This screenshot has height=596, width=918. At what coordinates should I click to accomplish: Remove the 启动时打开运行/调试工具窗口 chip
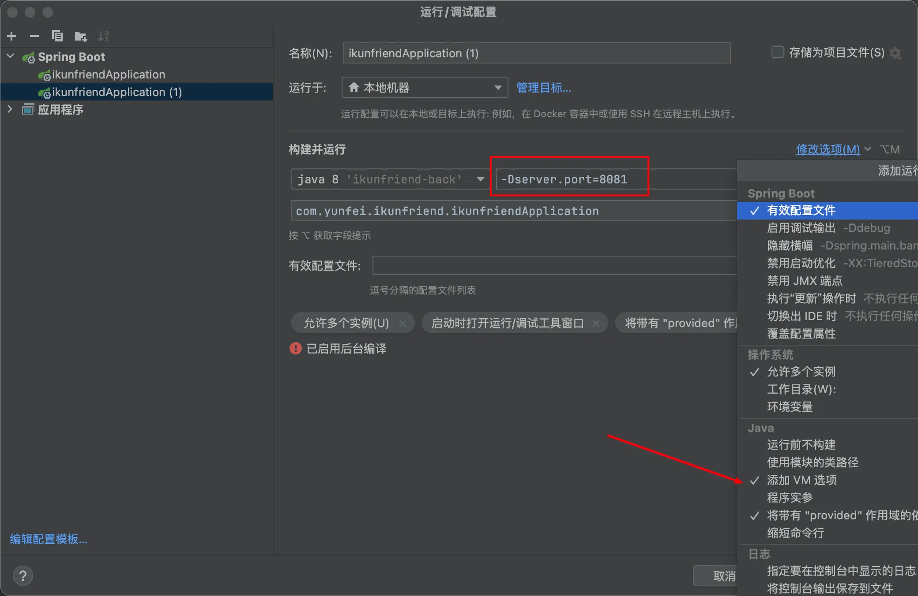[x=596, y=324]
